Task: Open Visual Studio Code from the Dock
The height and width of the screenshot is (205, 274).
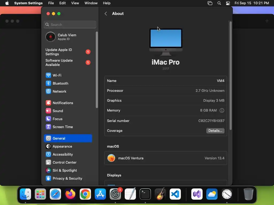Action: point(175,194)
